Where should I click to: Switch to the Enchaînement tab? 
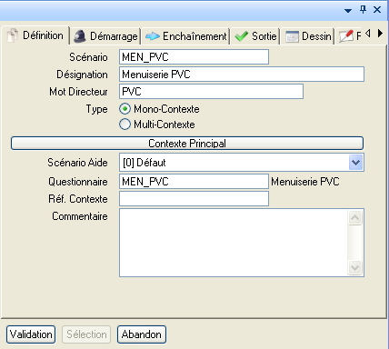pos(185,36)
